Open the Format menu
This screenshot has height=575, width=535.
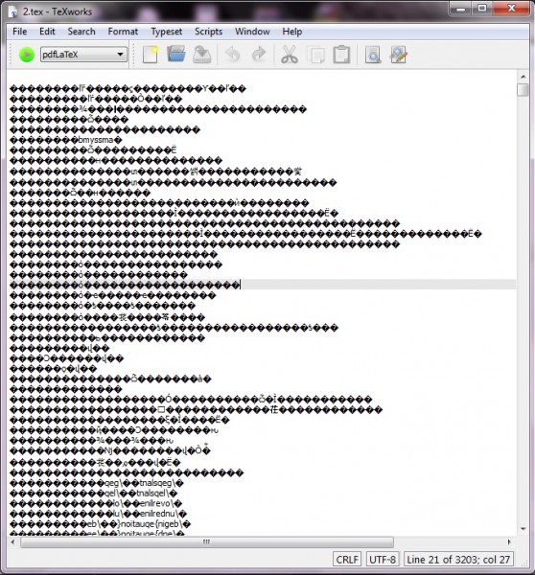[123, 32]
